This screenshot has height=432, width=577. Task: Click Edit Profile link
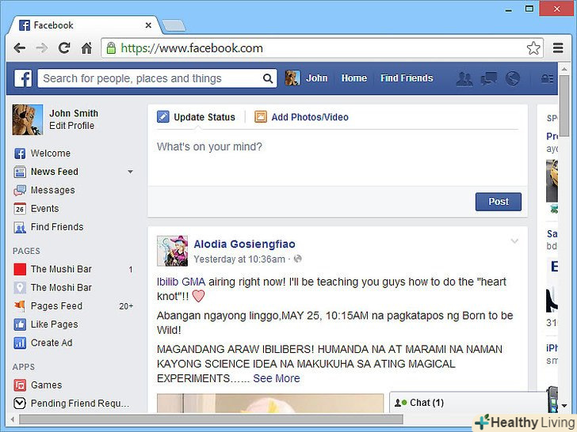point(72,126)
